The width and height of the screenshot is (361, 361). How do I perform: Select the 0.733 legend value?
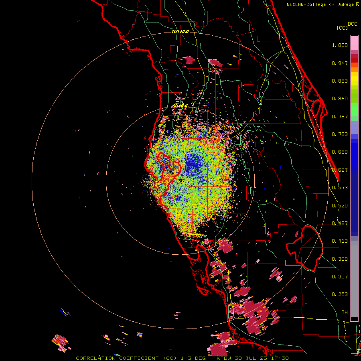point(340,134)
